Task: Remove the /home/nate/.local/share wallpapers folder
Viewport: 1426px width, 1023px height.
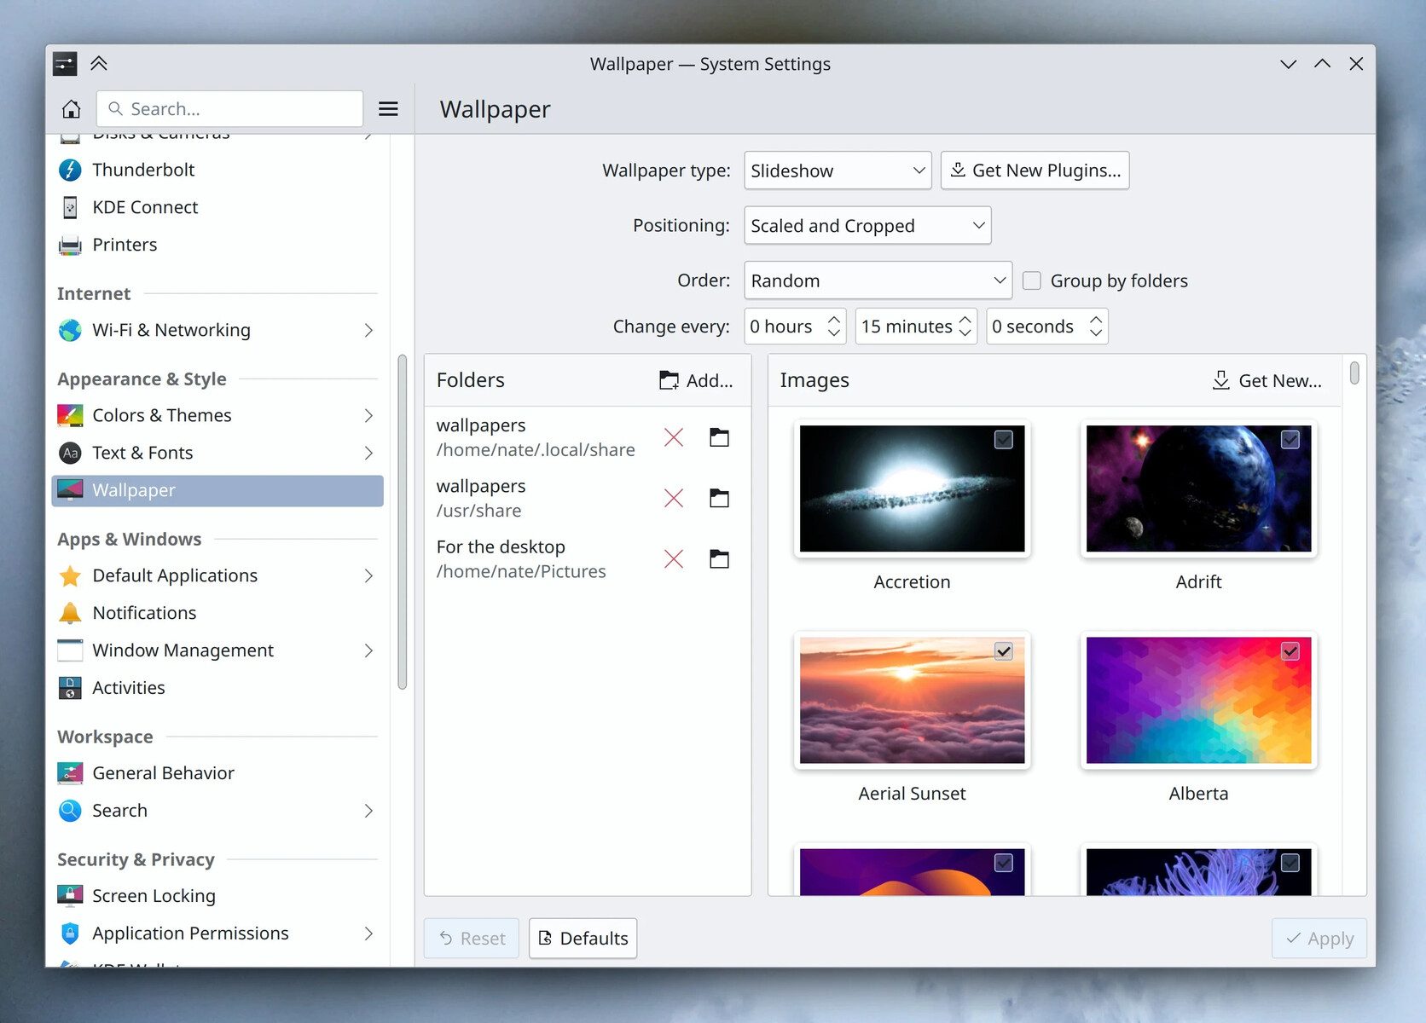Action: (674, 437)
